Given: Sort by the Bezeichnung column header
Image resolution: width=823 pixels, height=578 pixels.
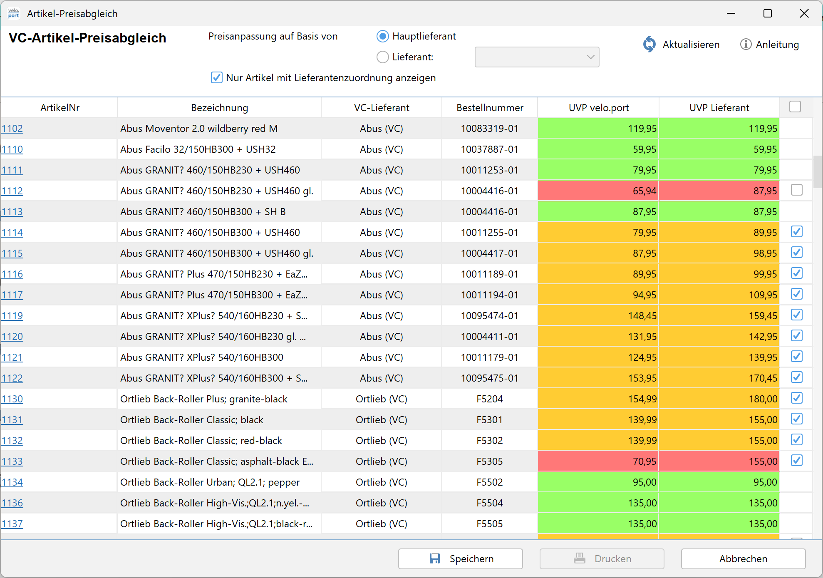Looking at the screenshot, I should pos(219,108).
